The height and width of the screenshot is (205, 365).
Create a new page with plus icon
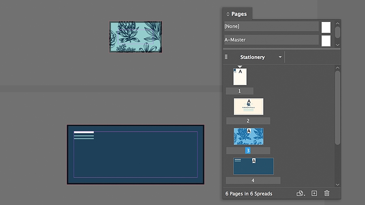314,193
